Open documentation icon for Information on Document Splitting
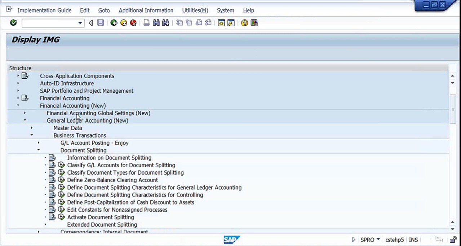The width and height of the screenshot is (461, 246). [x=52, y=158]
